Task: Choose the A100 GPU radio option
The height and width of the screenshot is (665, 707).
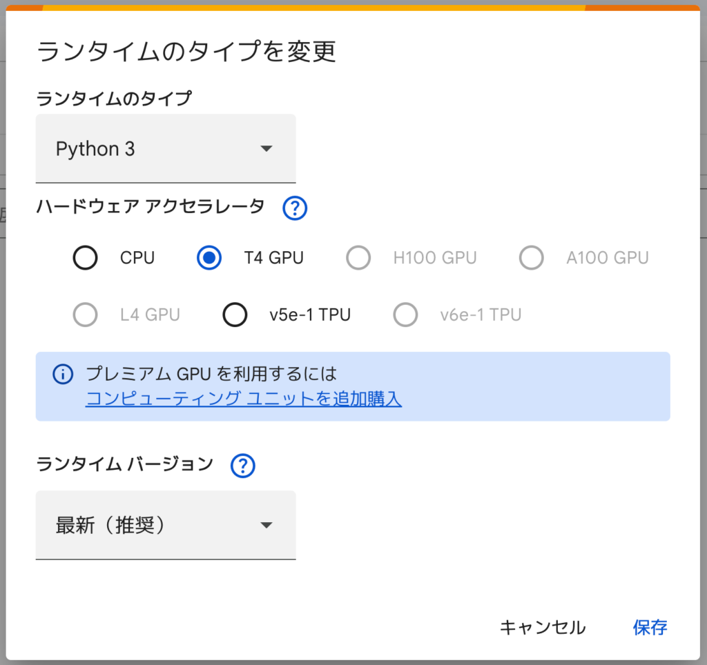Action: (x=532, y=258)
